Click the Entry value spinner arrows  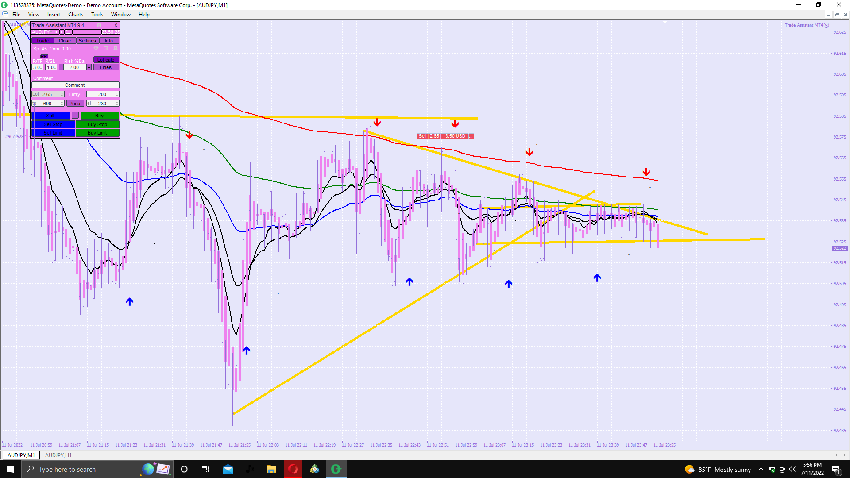tap(117, 94)
